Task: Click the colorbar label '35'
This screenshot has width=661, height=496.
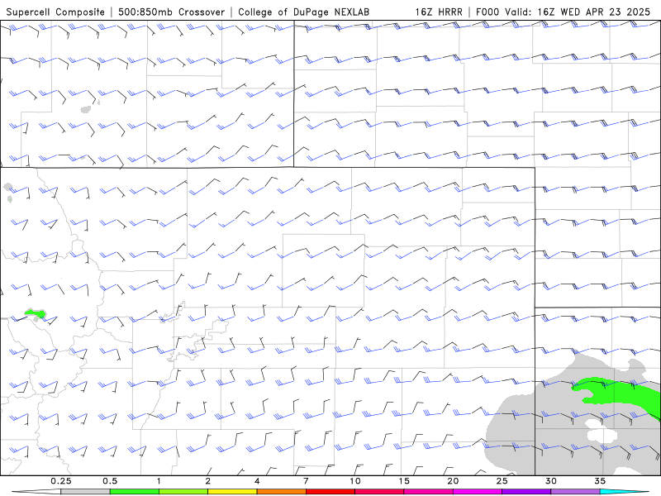Action: pyautogui.click(x=600, y=481)
